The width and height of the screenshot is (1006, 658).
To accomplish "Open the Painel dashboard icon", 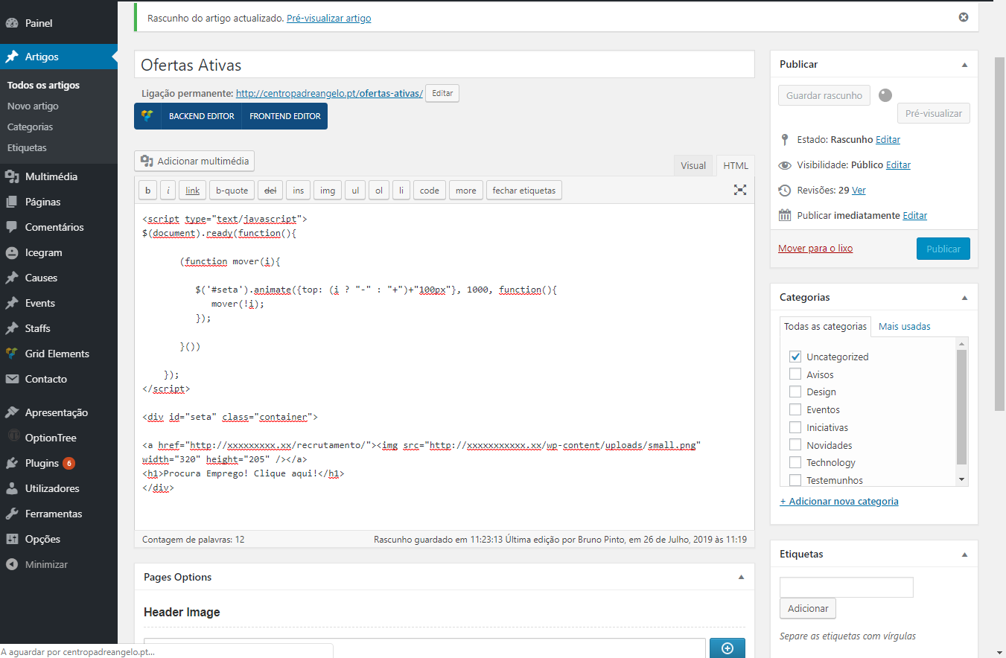I will [x=12, y=23].
